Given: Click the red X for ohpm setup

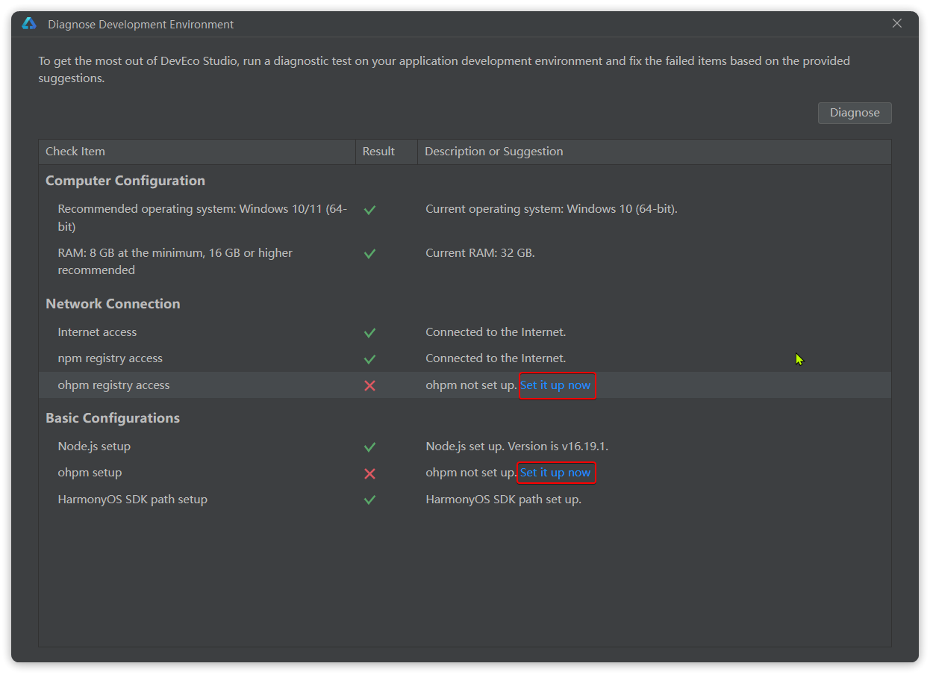Looking at the screenshot, I should click(369, 473).
